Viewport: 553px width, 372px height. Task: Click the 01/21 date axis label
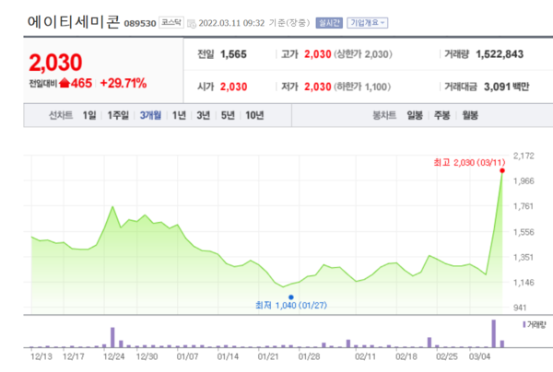268,356
